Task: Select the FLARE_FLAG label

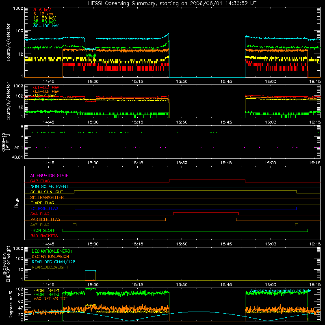Action: [42, 203]
